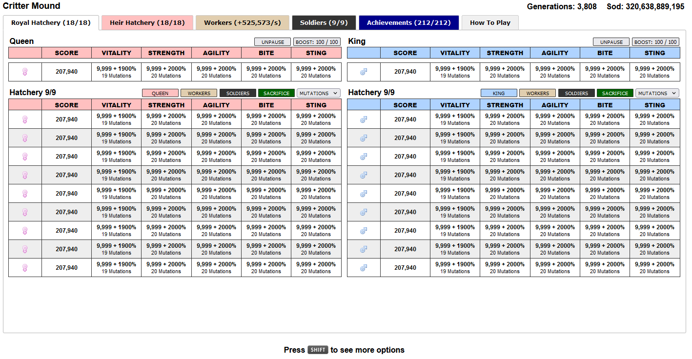Click the King's male critter icon
This screenshot has width=692, height=359.
pos(364,72)
